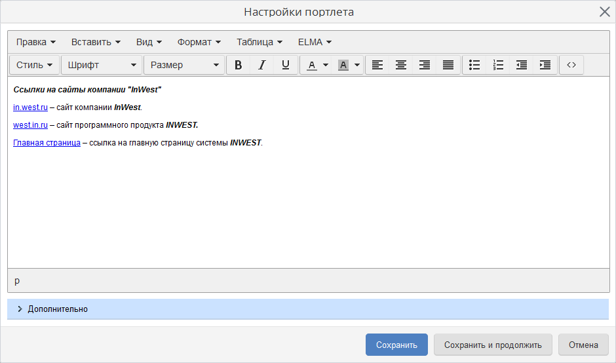The width and height of the screenshot is (616, 363).
Task: Expand the Дополнительно section
Action: [308, 309]
